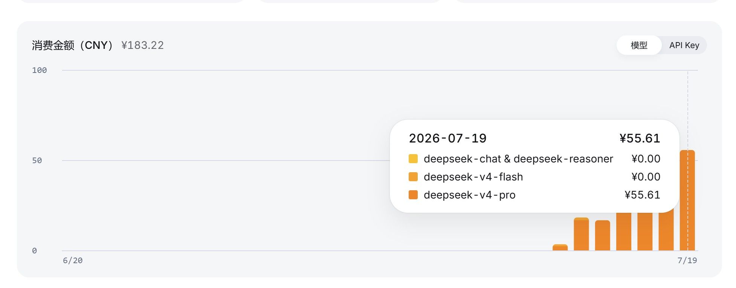This screenshot has width=736, height=288.
Task: Click the deepseek-v4-flash legend color swatch
Action: [413, 177]
